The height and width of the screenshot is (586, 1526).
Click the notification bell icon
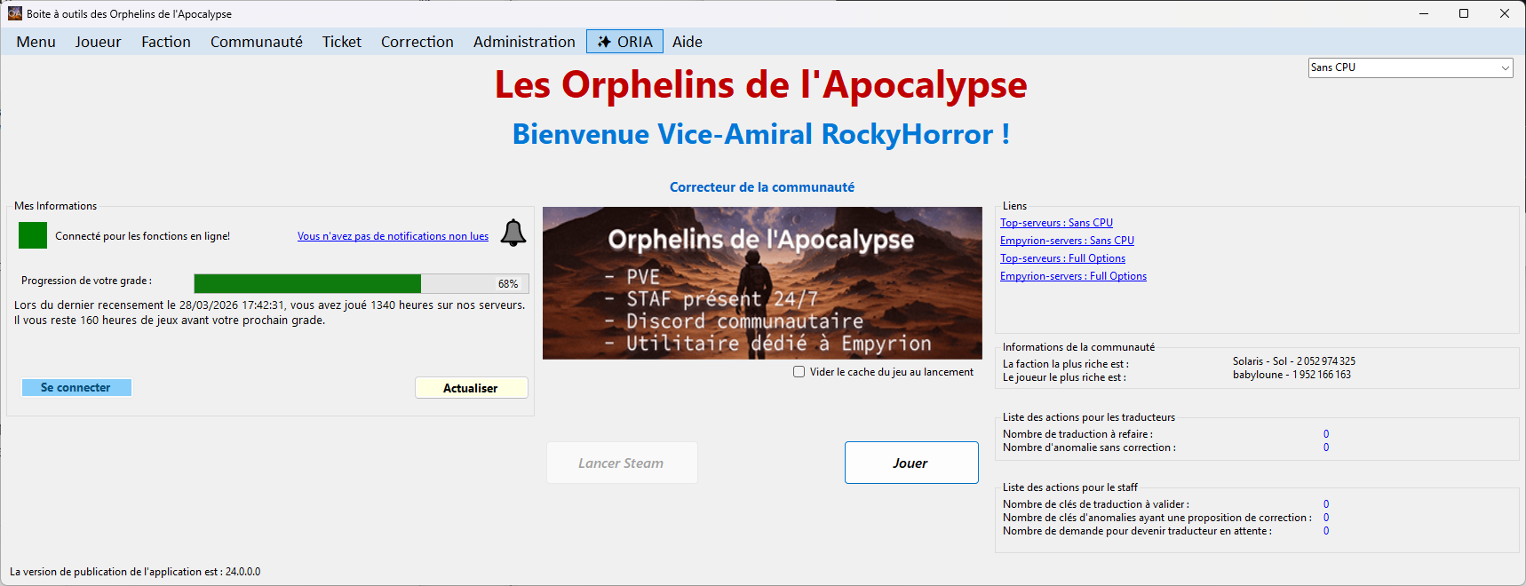click(x=513, y=233)
